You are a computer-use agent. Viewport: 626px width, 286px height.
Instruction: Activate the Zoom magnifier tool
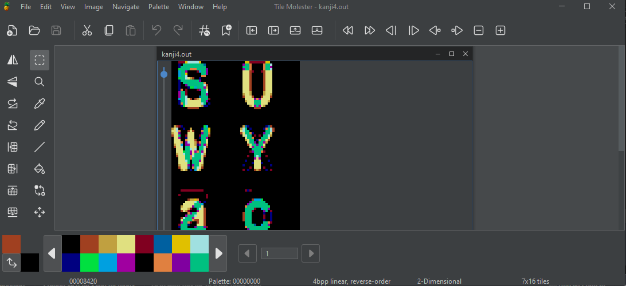coord(40,82)
